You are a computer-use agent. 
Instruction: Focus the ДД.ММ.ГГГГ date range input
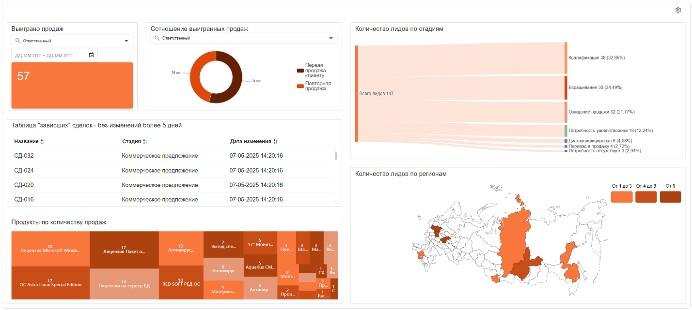coord(48,55)
